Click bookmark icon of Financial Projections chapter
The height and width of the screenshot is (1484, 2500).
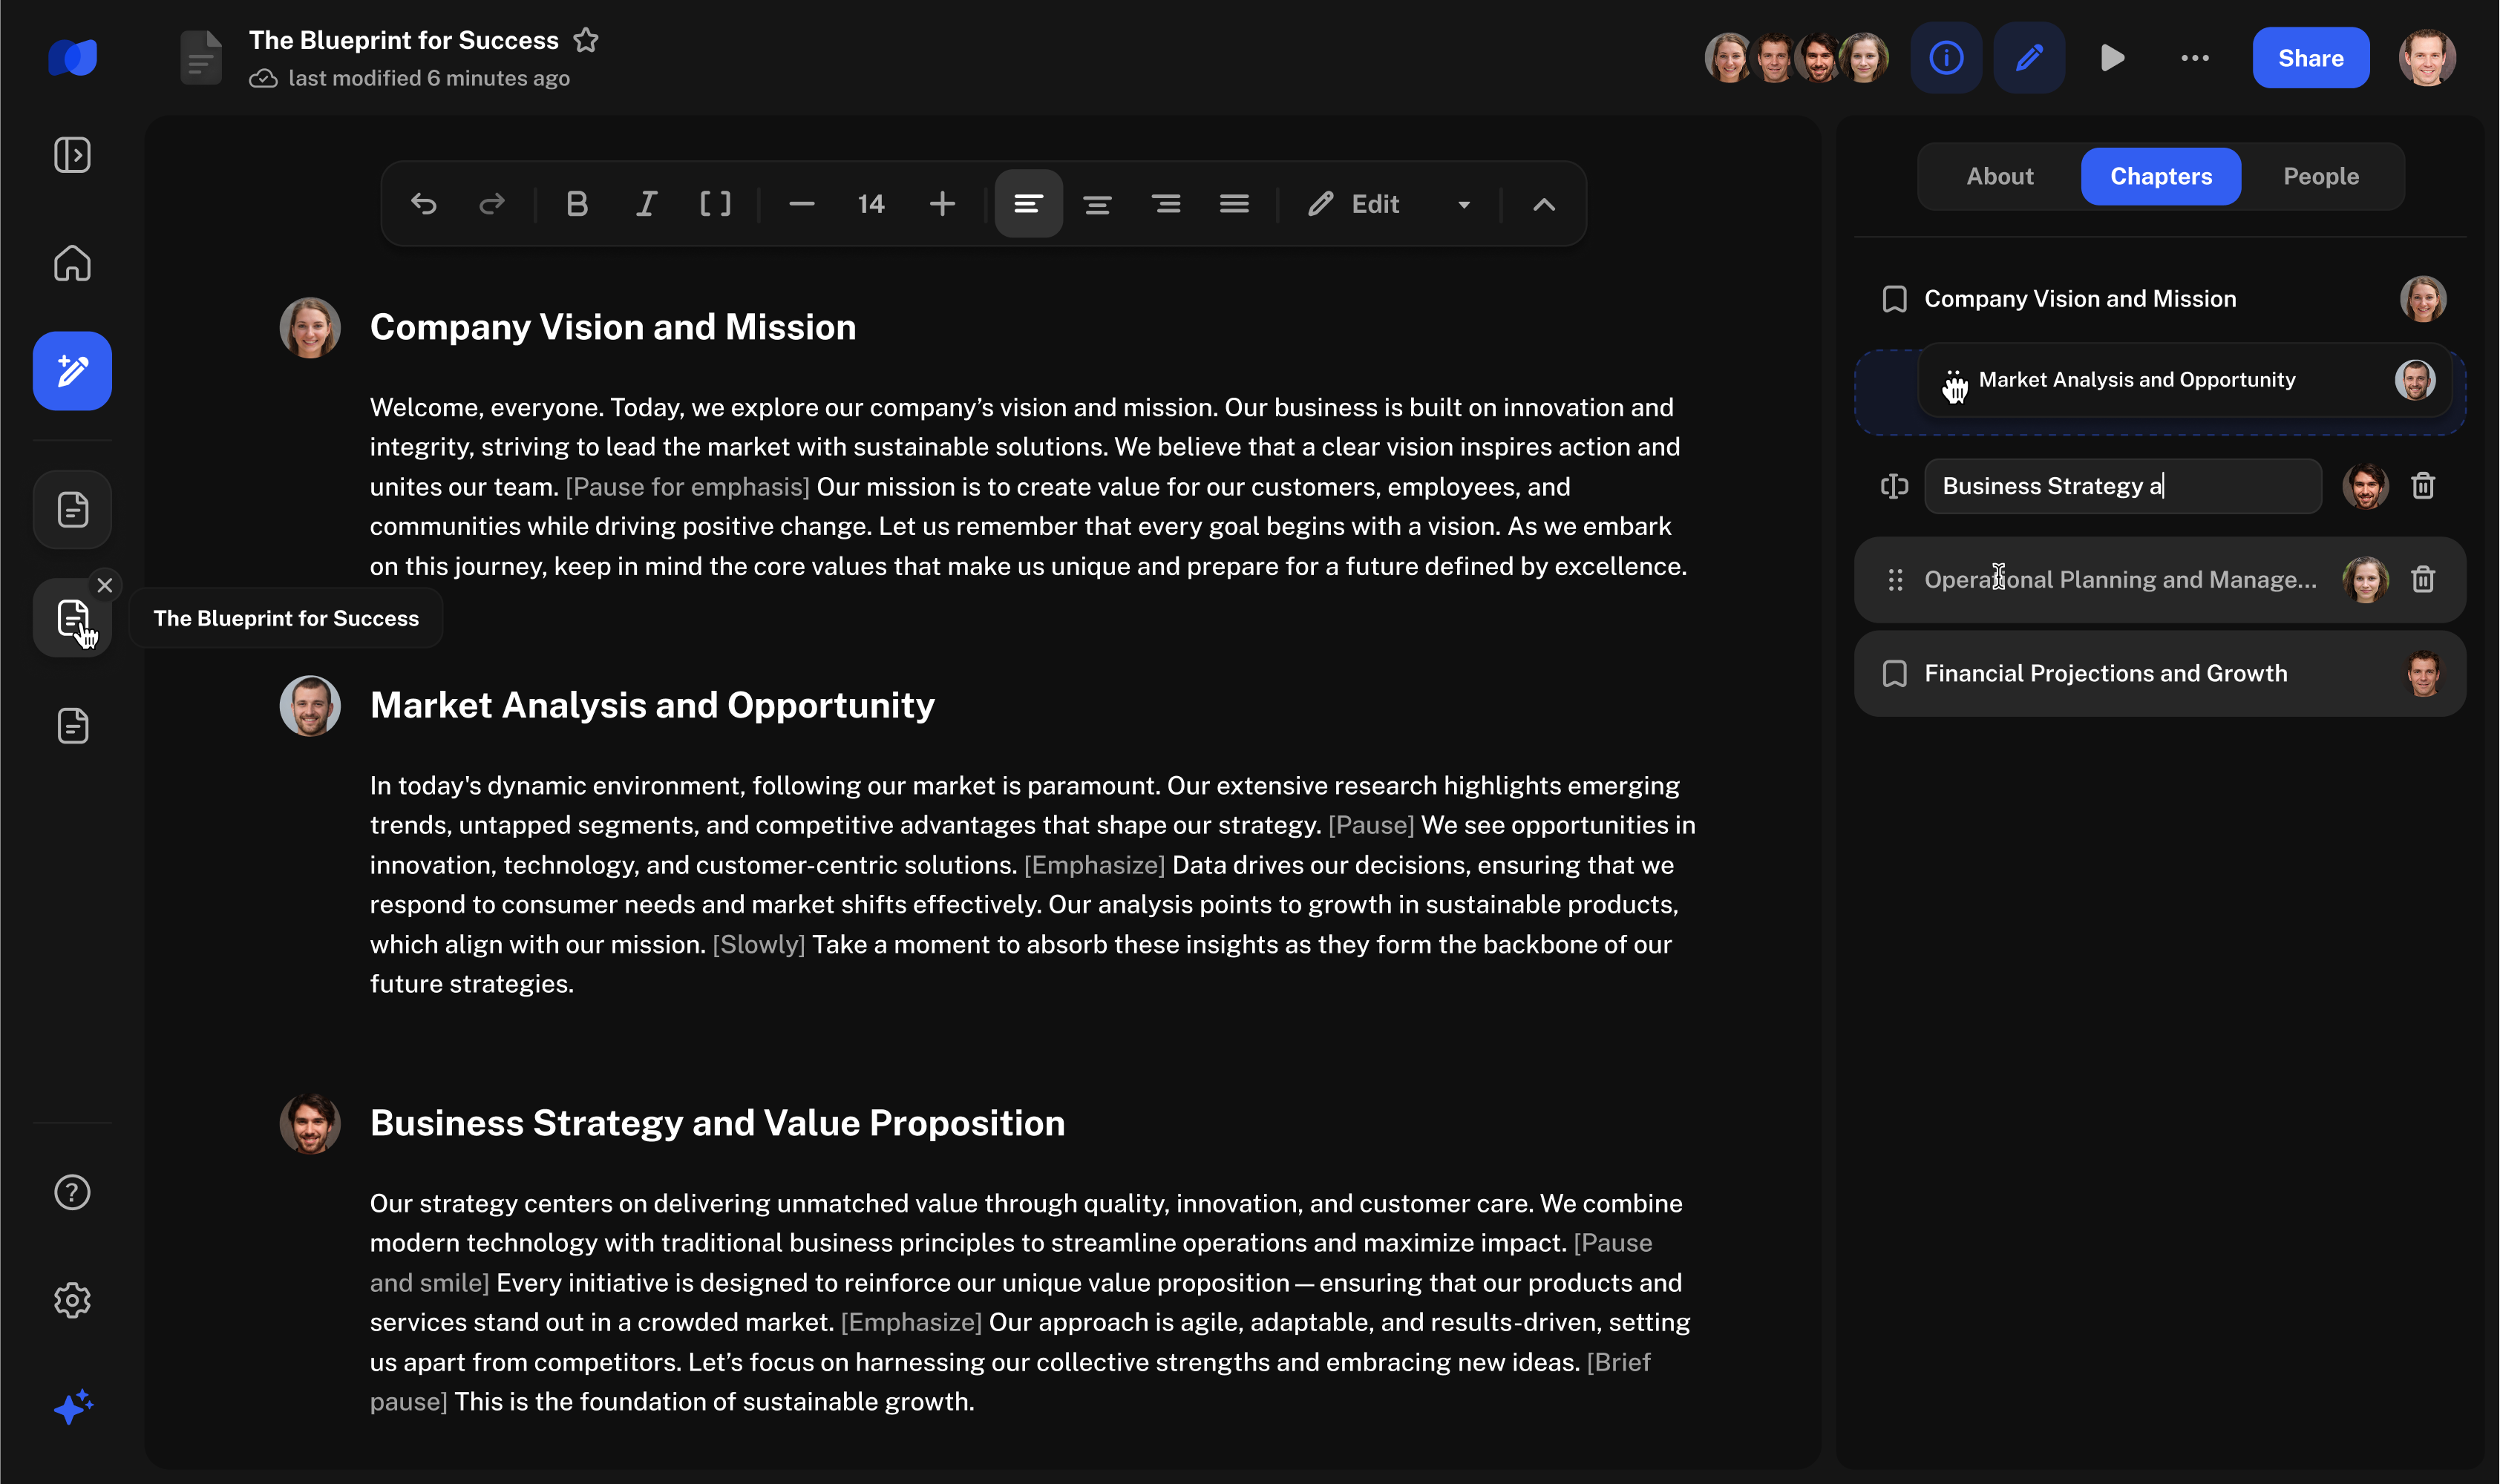click(x=1895, y=673)
